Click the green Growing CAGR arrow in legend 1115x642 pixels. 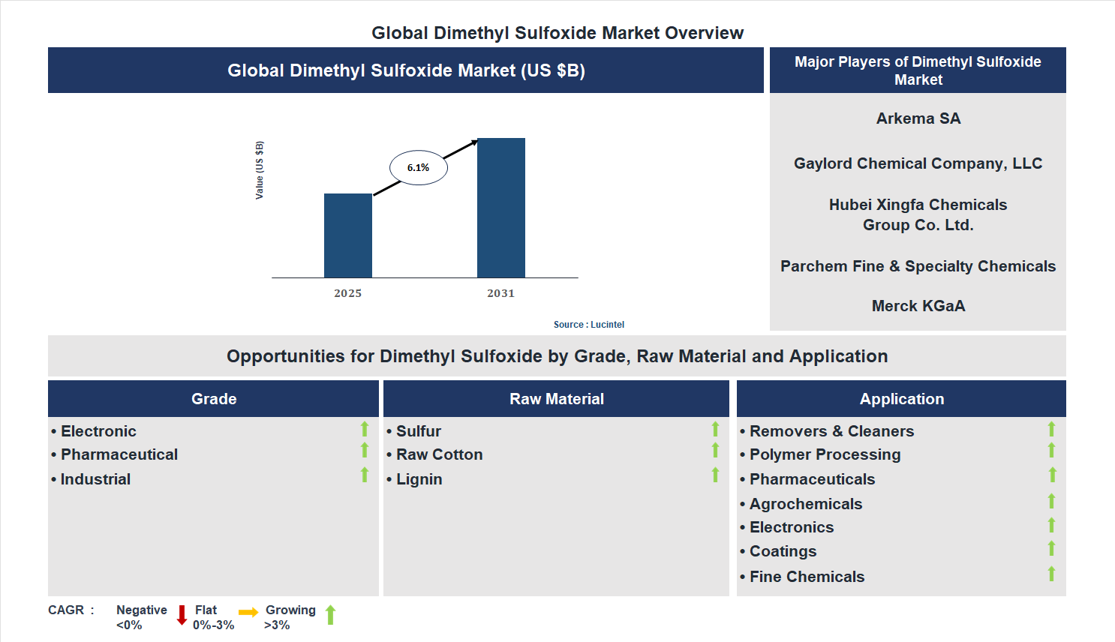(330, 615)
